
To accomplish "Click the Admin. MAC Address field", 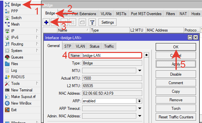I will click(109, 116).
